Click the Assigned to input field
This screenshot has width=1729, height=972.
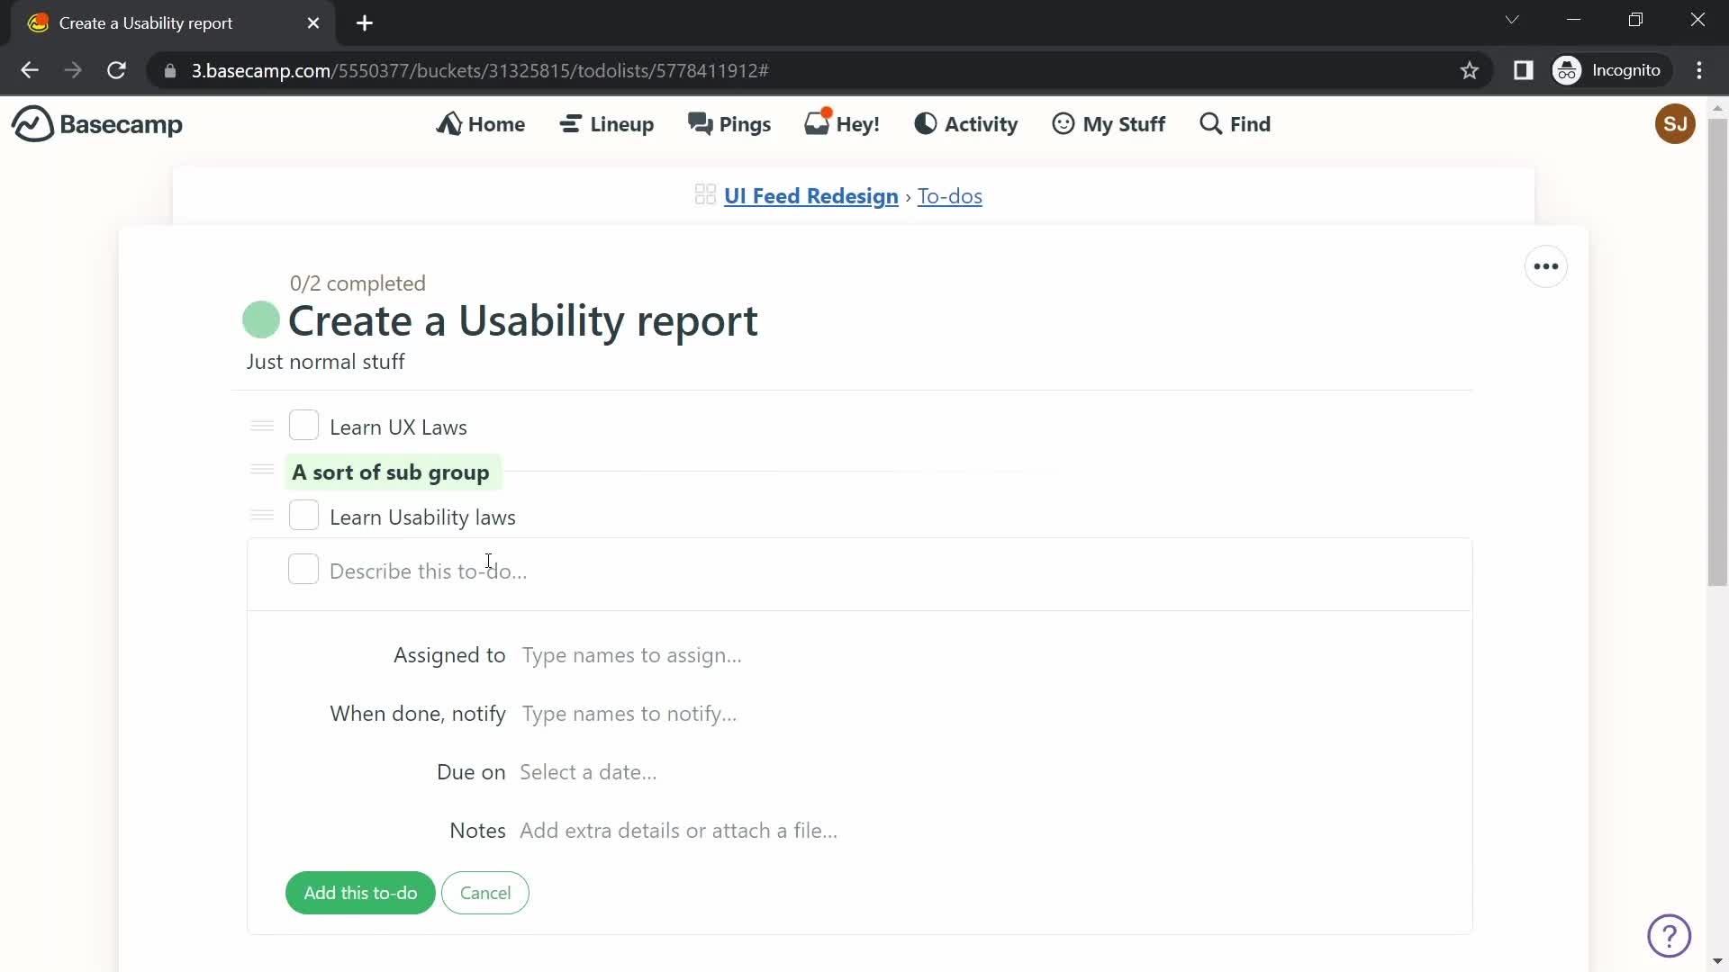[x=632, y=655]
